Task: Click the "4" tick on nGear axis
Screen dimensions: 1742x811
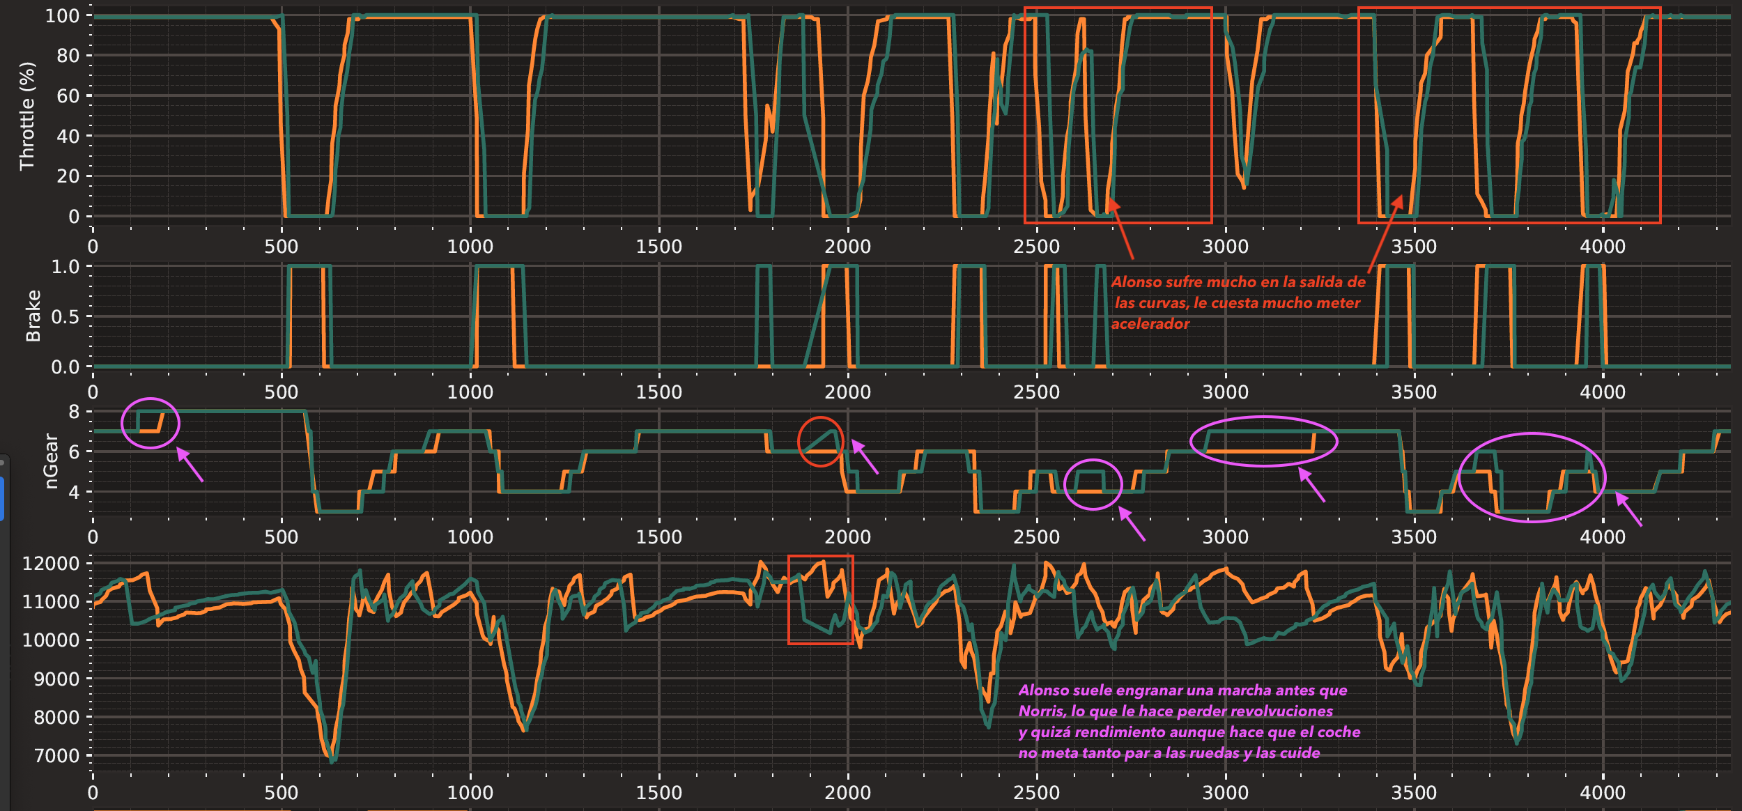Action: click(74, 492)
